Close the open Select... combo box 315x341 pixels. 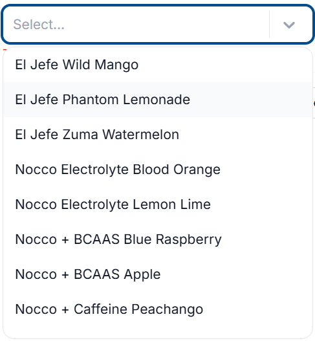coord(288,25)
